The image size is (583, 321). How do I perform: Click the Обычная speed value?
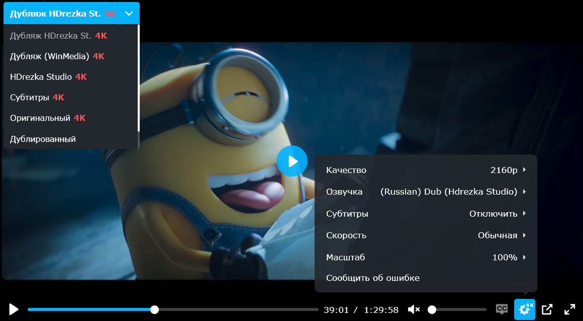498,235
